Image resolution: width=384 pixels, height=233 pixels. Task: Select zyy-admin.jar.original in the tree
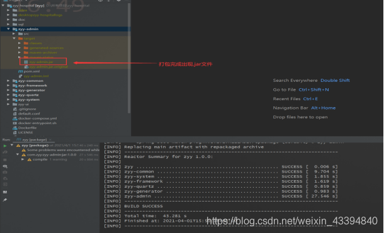pos(48,67)
